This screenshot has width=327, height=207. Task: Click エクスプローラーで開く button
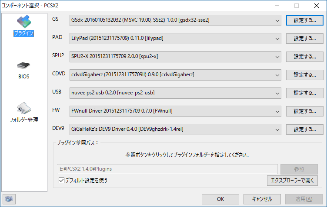pyautogui.click(x=292, y=181)
